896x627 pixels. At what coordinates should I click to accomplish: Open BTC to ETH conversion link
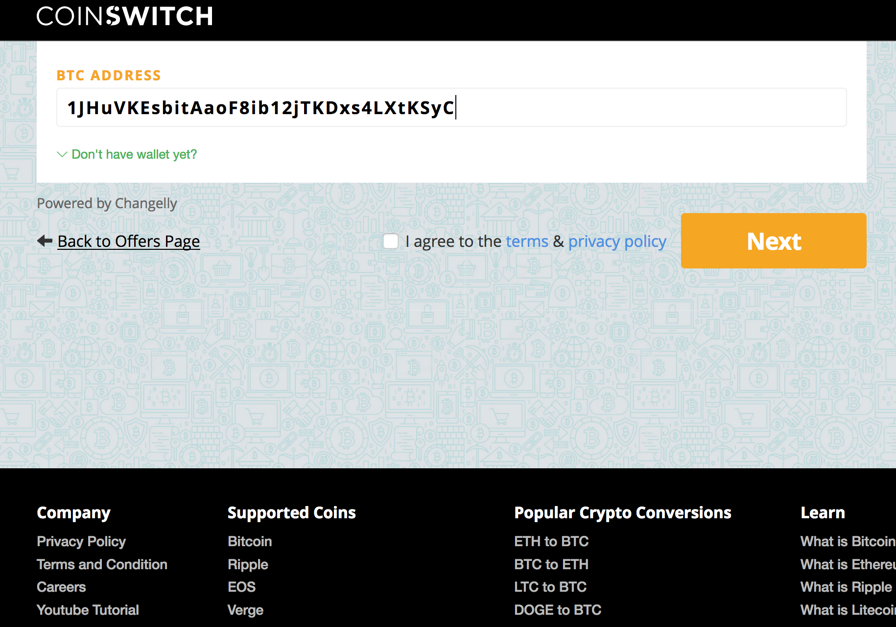551,564
